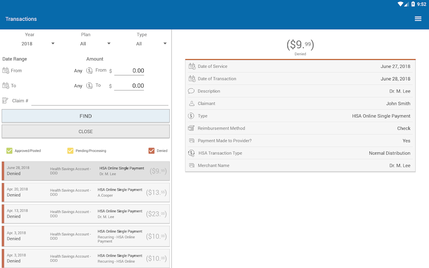Click the Amount From dollar icon
The height and width of the screenshot is (268, 429).
90,70
